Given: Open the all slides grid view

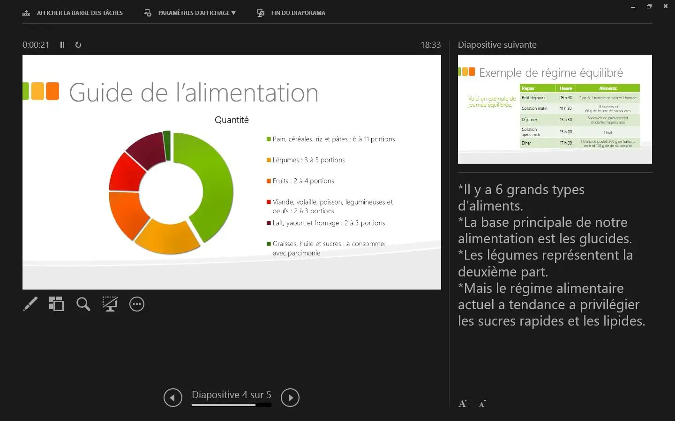Looking at the screenshot, I should click(x=56, y=304).
